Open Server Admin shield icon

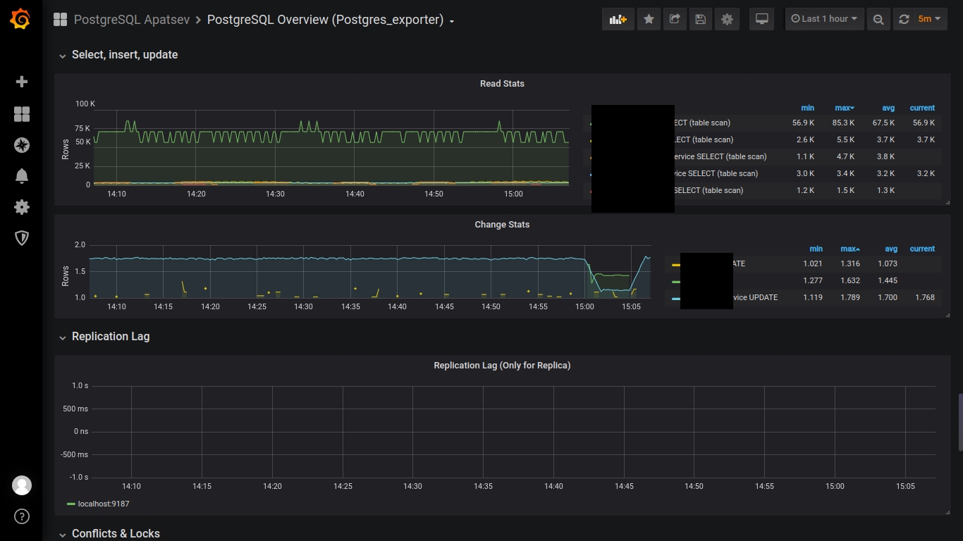click(22, 238)
